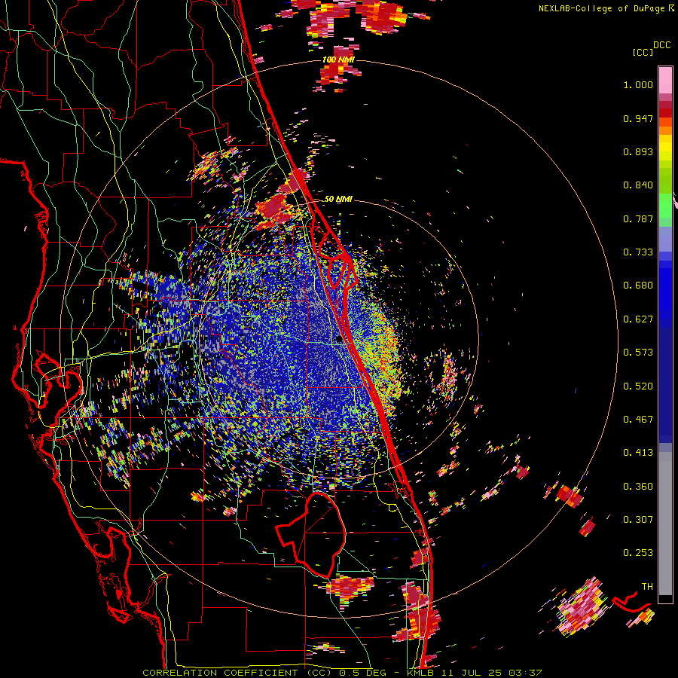678x678 pixels.
Task: Click the 100 NMI range ring label
Action: click(x=338, y=60)
